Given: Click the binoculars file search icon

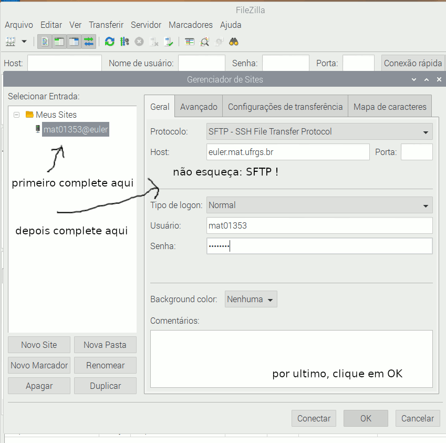Looking at the screenshot, I should (234, 42).
